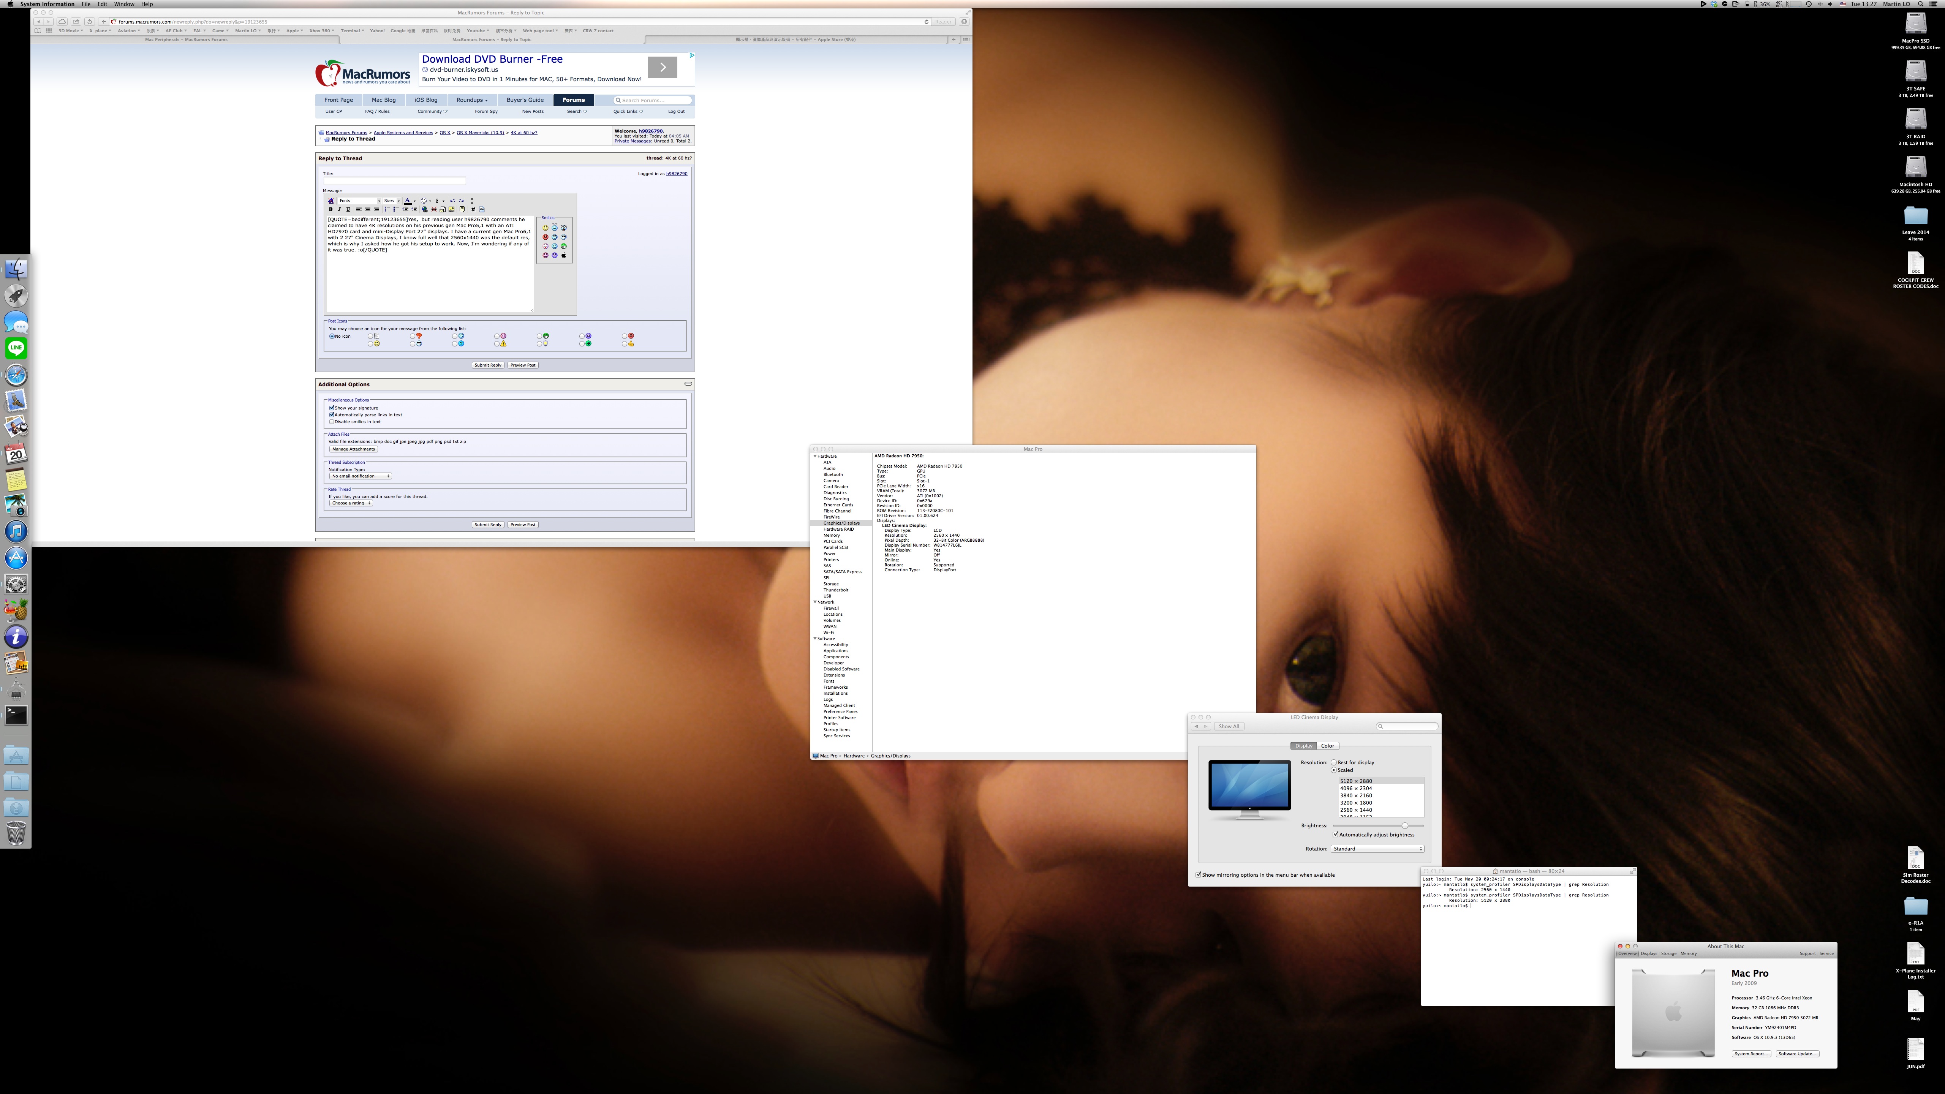Image resolution: width=1945 pixels, height=1094 pixels.
Task: Undo last edit in message editor
Action: click(x=453, y=201)
